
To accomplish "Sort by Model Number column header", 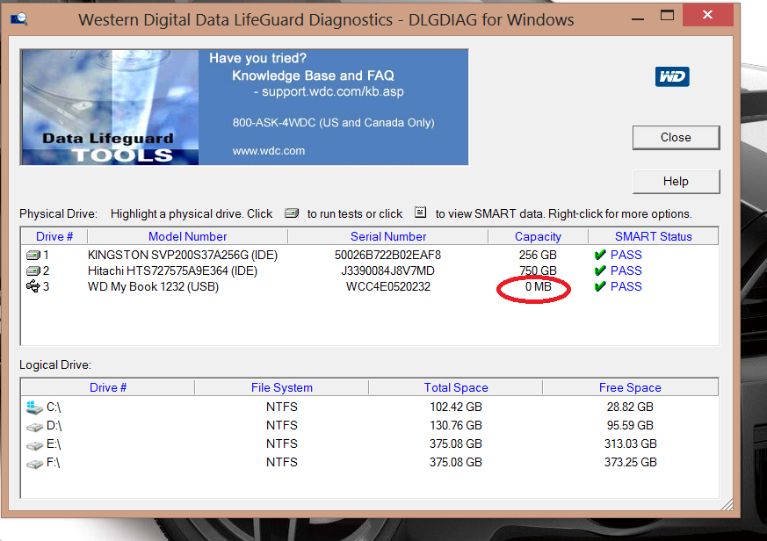I will pos(187,236).
